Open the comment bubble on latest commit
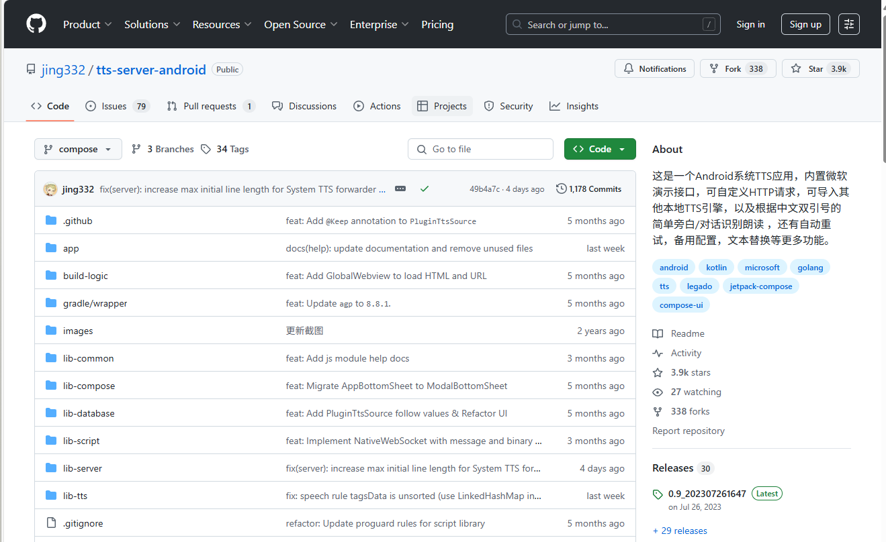Viewport: 886px width, 542px height. pos(400,188)
